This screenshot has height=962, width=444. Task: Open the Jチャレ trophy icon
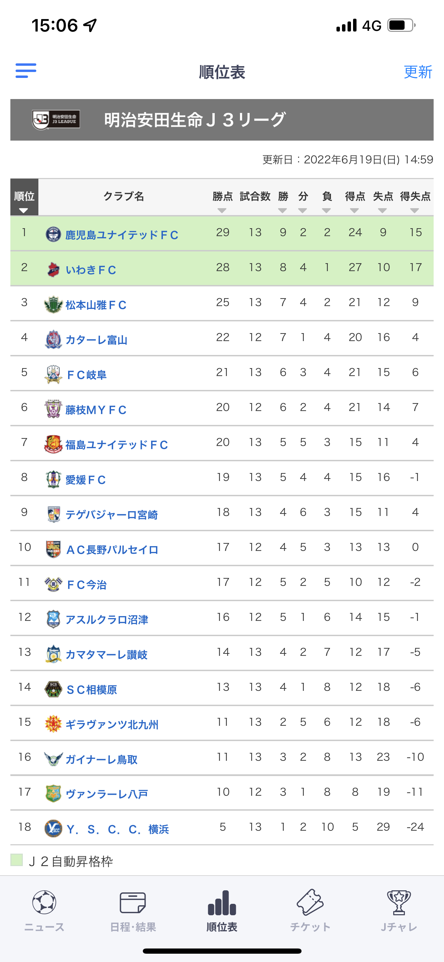399,902
